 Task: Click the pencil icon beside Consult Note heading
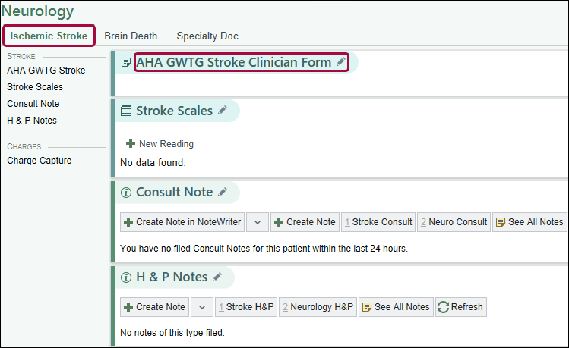(223, 193)
